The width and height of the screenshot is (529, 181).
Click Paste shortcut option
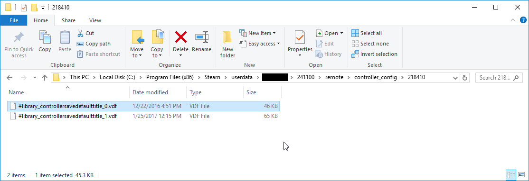[x=98, y=54]
